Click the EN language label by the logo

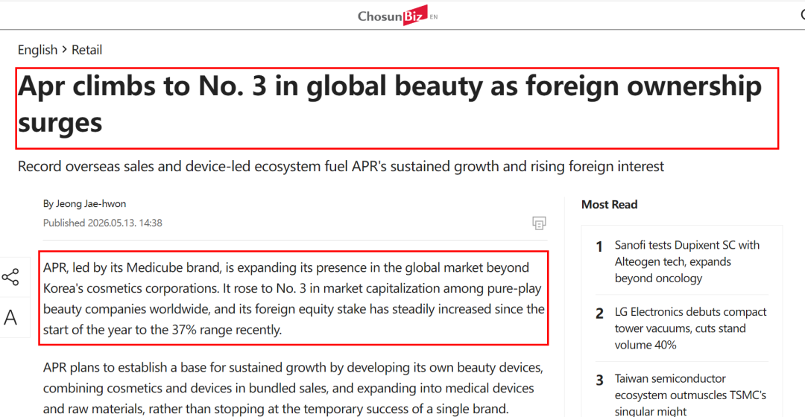tap(434, 17)
